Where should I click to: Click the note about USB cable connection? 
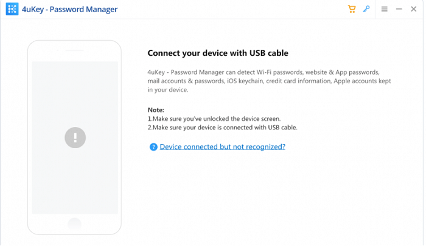coord(222,128)
